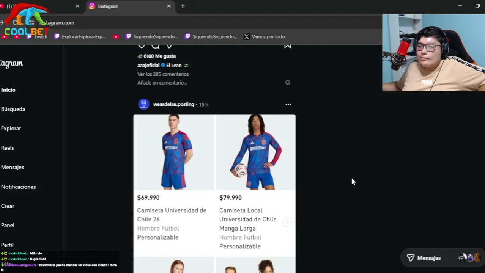Click the emoji icon in the comment field
Screen dimensions: 485x273
[288, 83]
